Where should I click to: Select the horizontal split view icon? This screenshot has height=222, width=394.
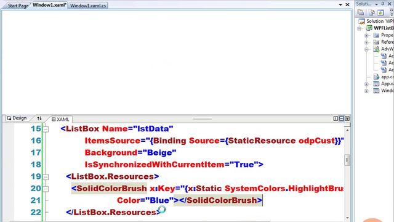(341, 118)
